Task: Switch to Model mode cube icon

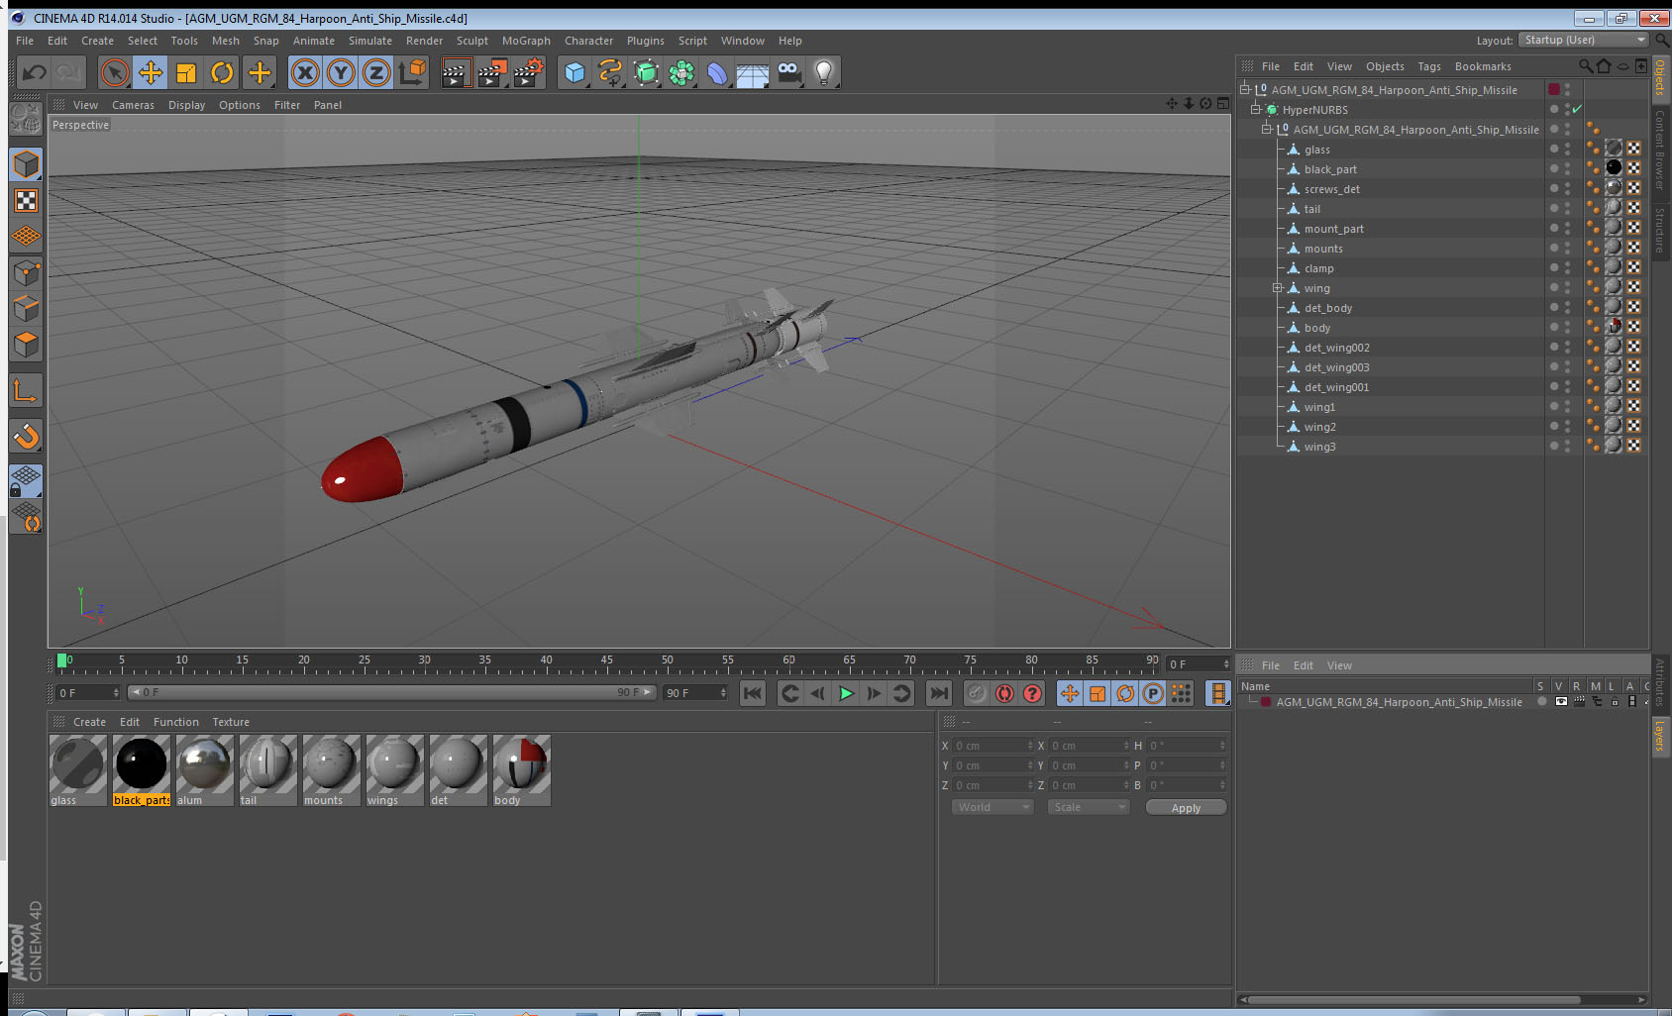Action: 26,164
